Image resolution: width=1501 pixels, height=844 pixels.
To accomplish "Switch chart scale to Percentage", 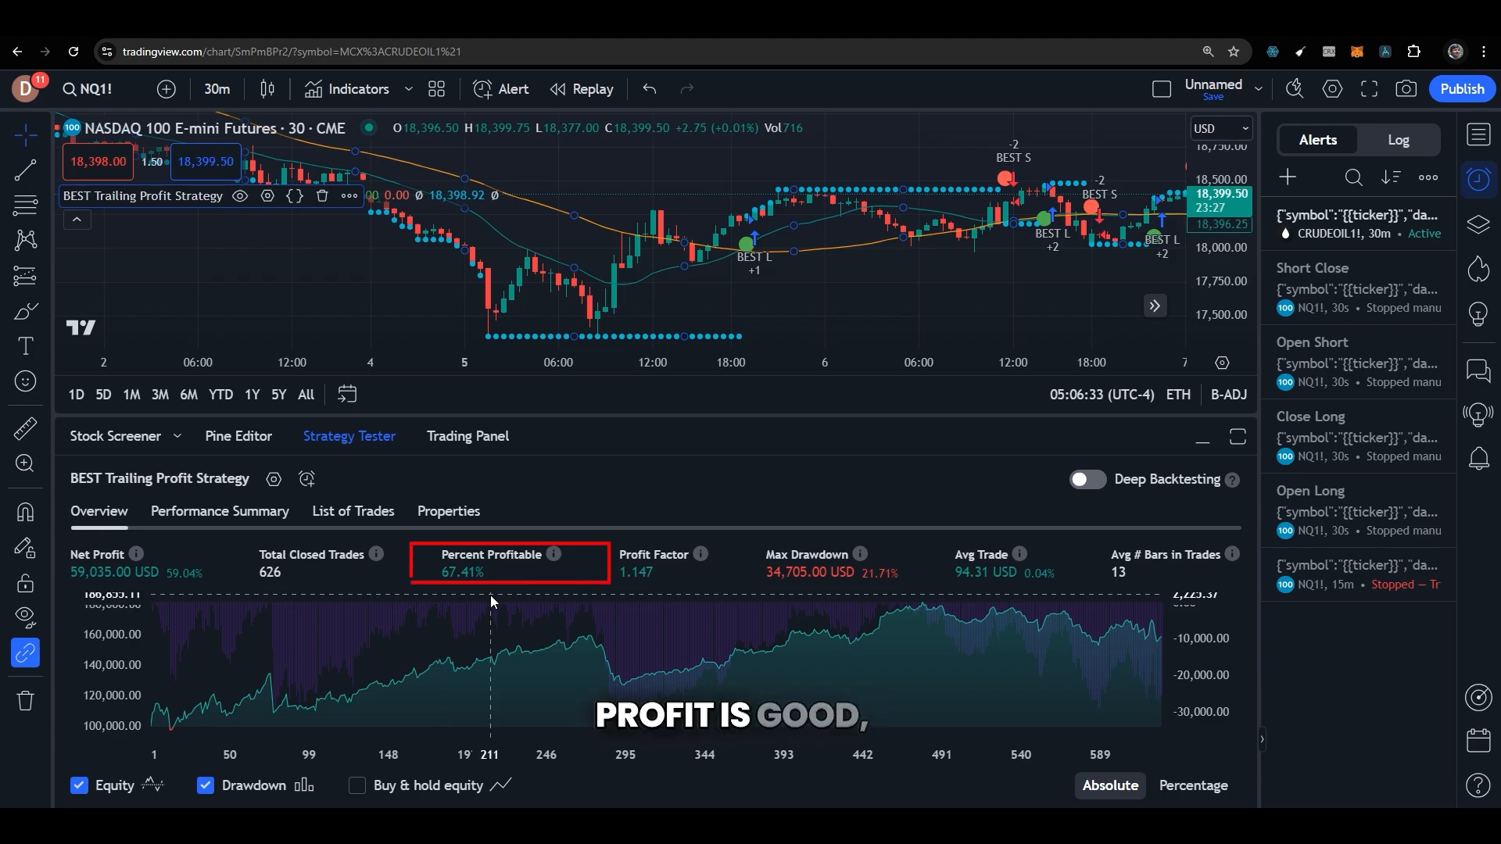I will point(1193,785).
